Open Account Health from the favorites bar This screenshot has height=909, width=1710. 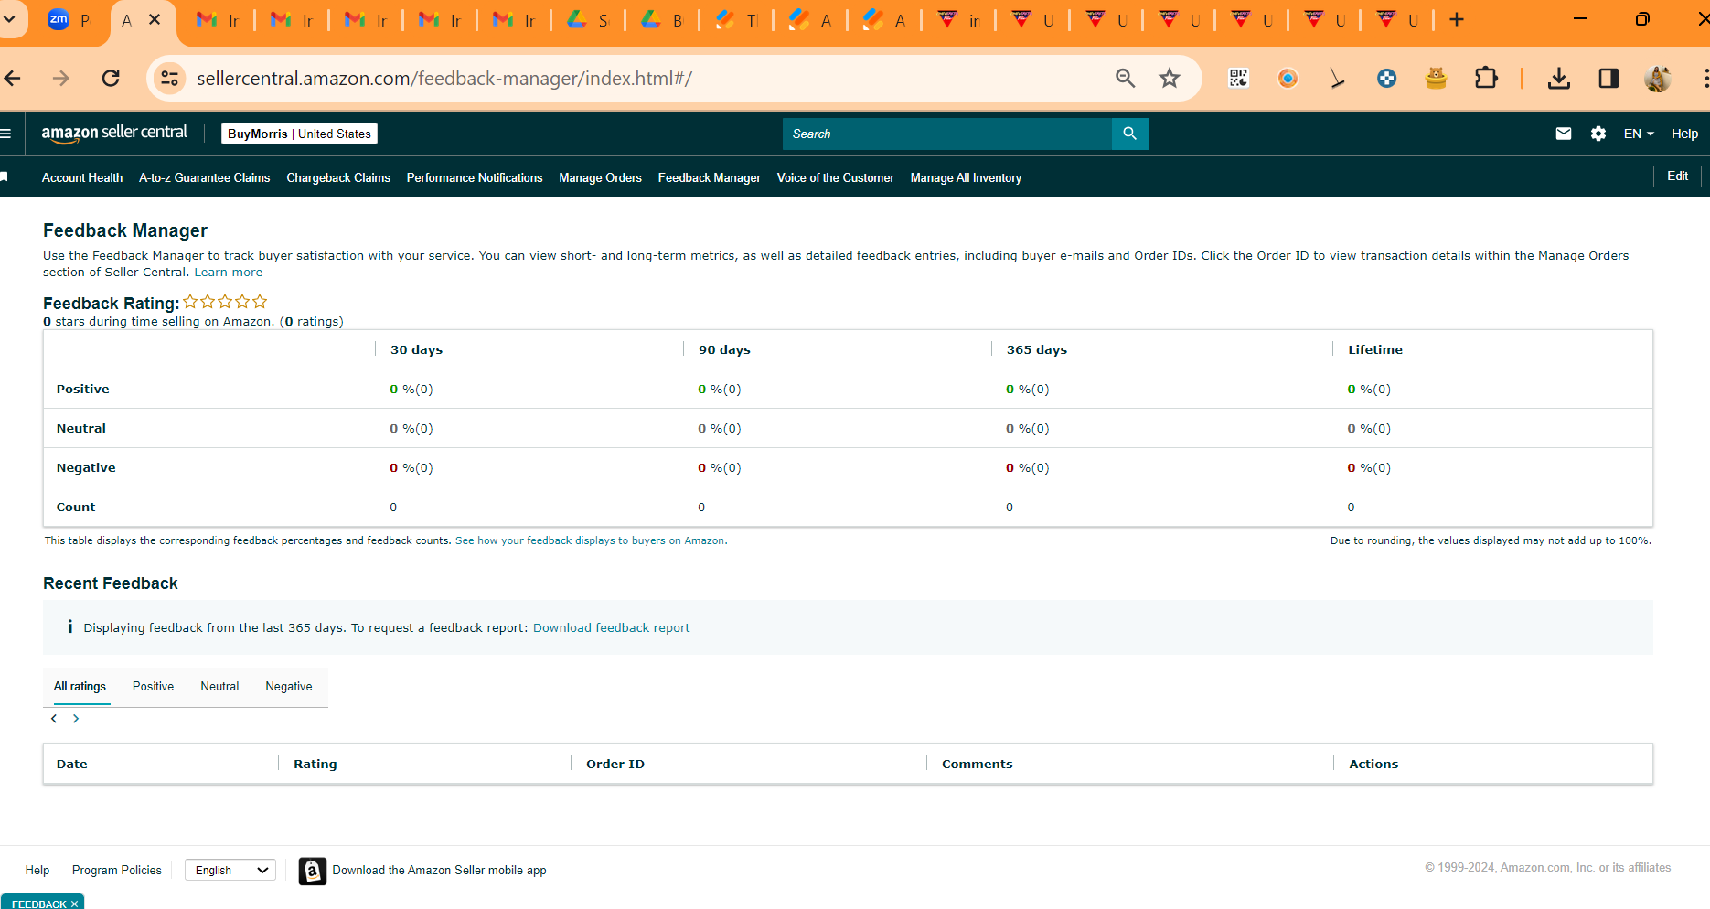point(82,177)
